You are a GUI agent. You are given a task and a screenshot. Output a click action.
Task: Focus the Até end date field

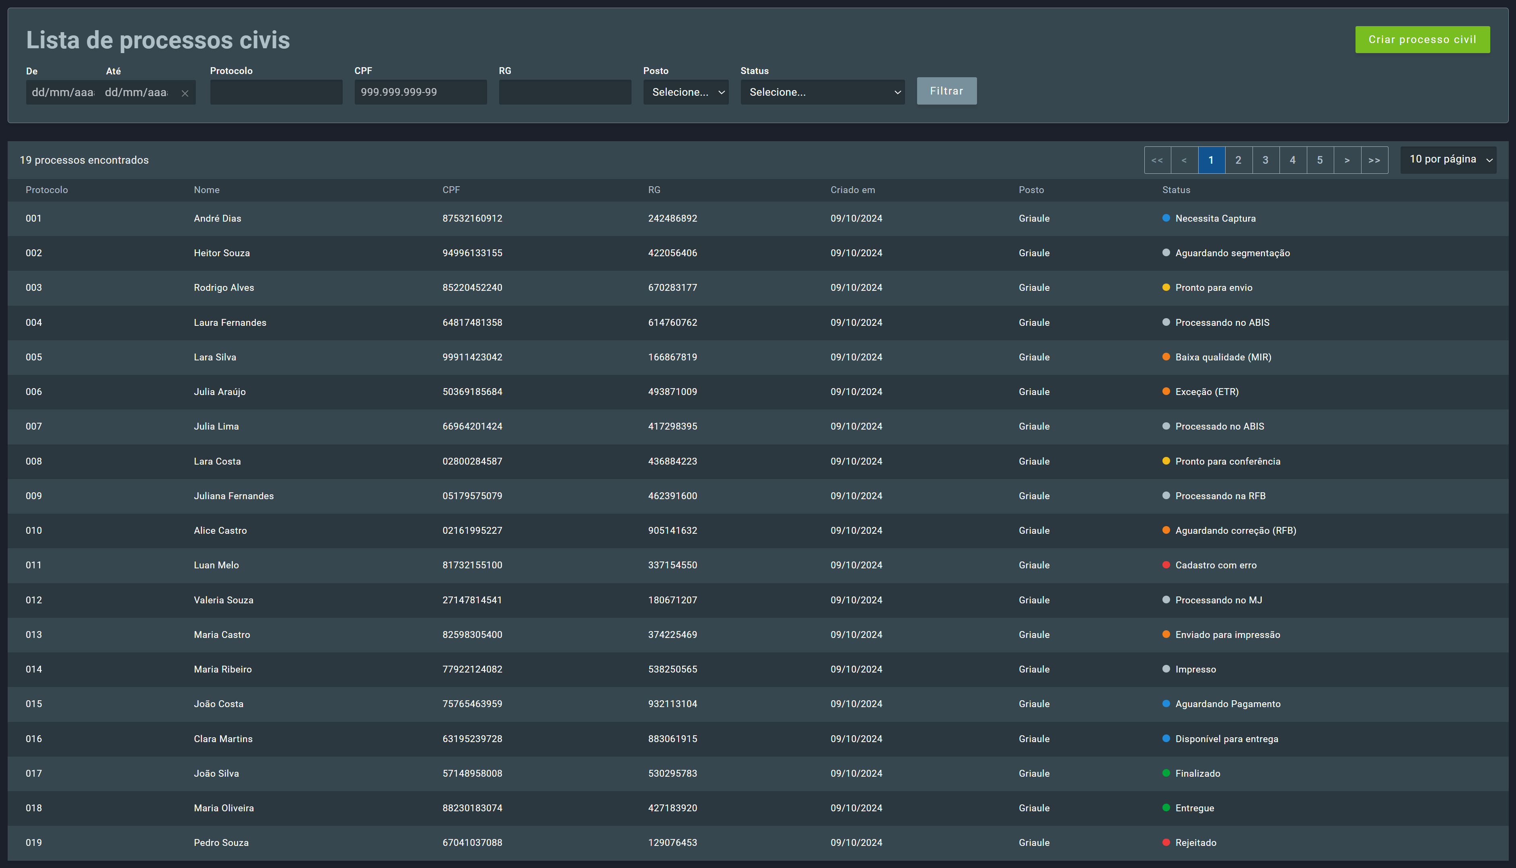coord(136,93)
